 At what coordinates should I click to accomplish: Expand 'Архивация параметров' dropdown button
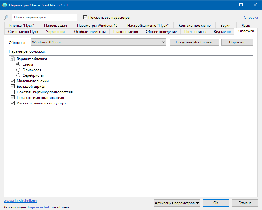[x=177, y=203]
